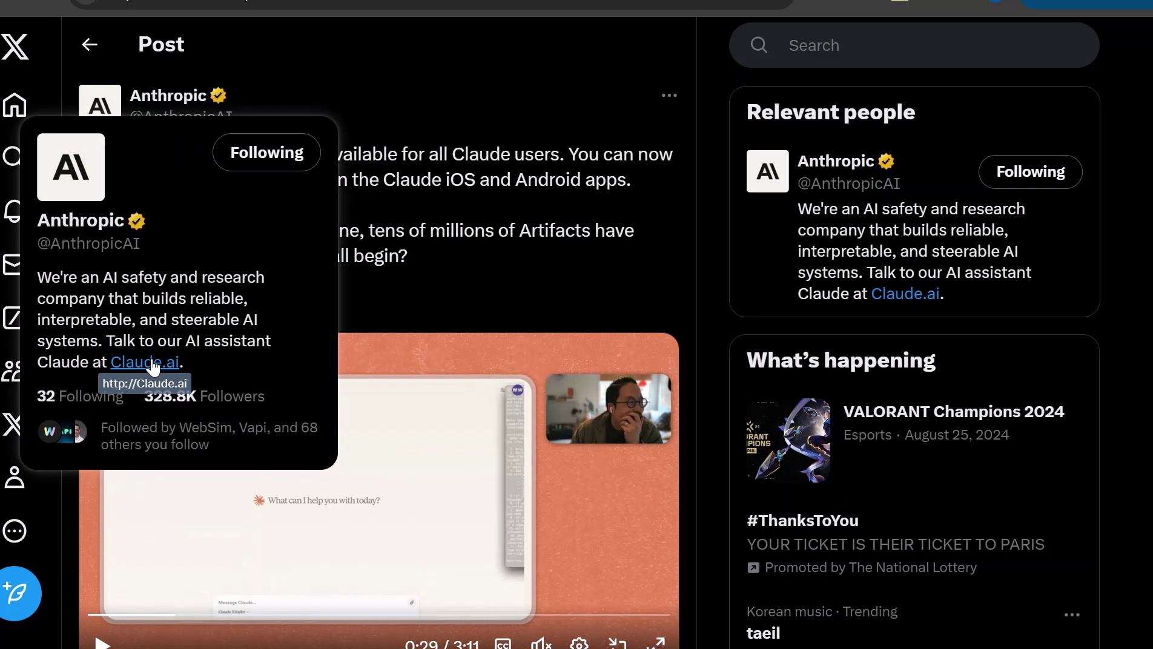Viewport: 1153px width, 649px height.
Task: Open Profile person icon in sidebar
Action: [15, 477]
